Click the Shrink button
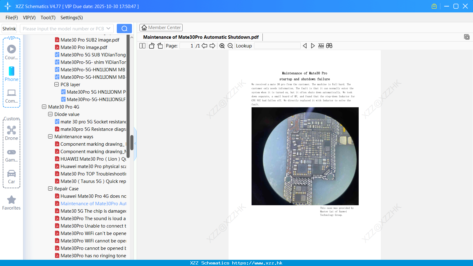This screenshot has width=473, height=266. click(9, 29)
